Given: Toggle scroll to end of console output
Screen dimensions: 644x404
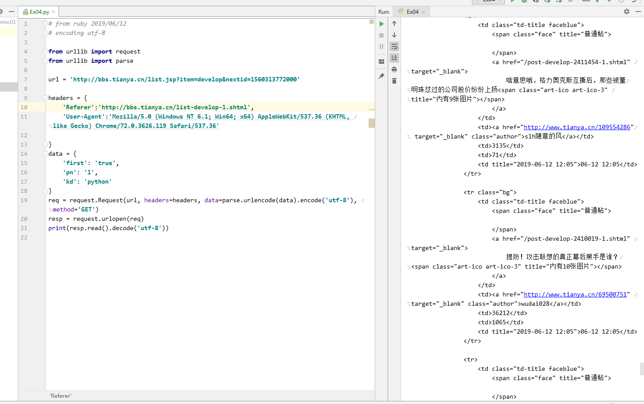Looking at the screenshot, I should coord(394,58).
